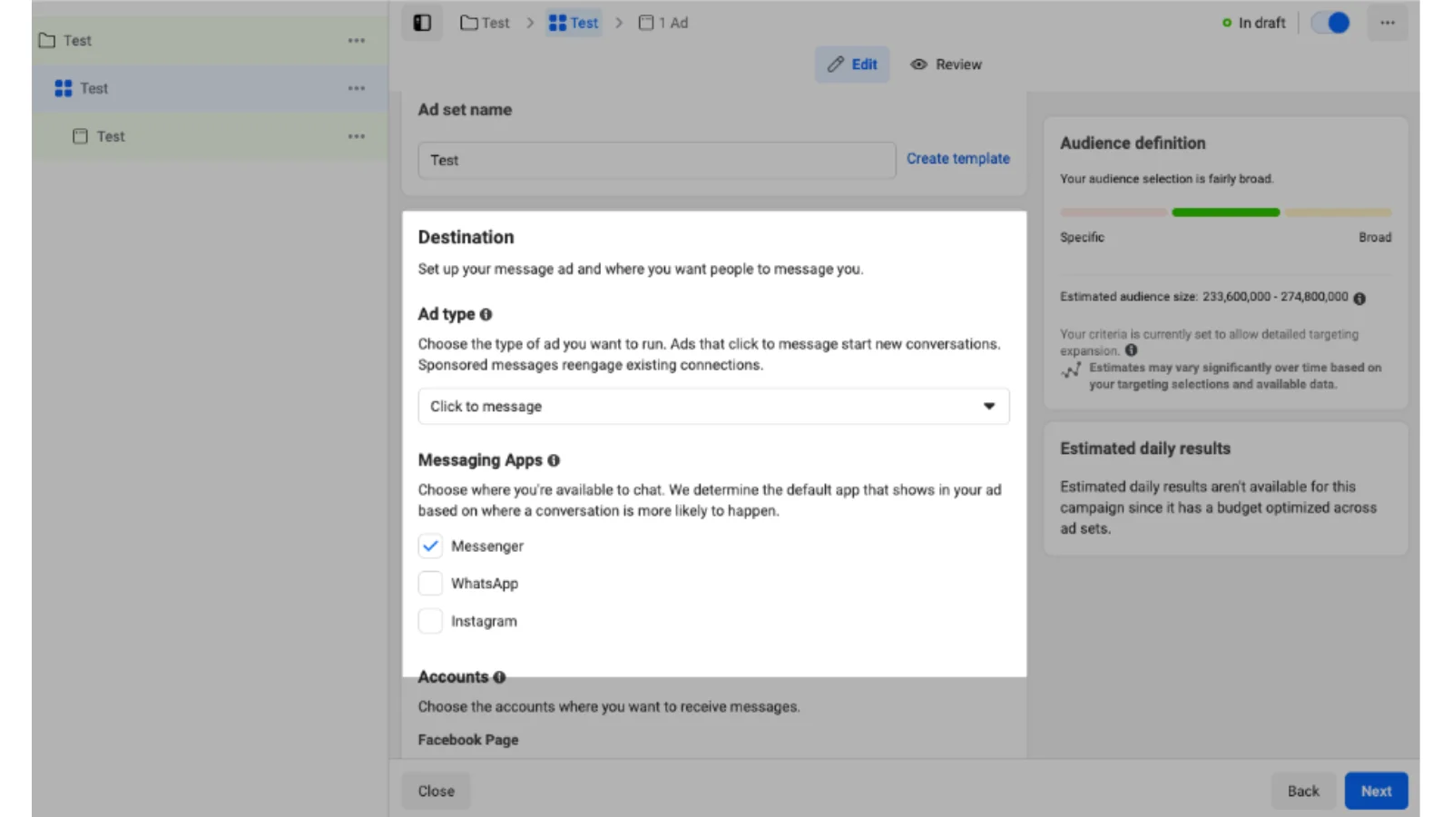Click the estimates trend chart icon
Viewport: 1452px width, 817px height.
click(1071, 369)
